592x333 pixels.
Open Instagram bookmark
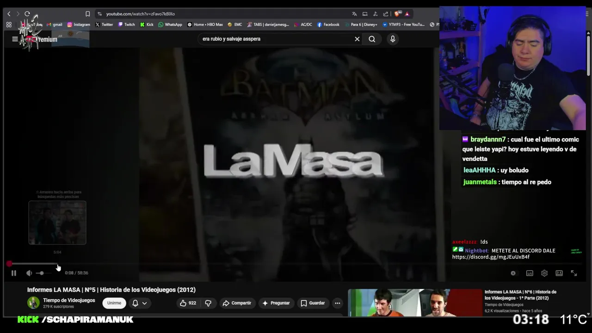click(x=79, y=25)
